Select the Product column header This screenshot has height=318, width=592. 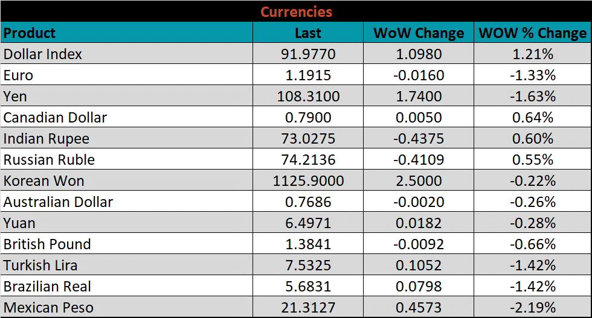coord(30,33)
